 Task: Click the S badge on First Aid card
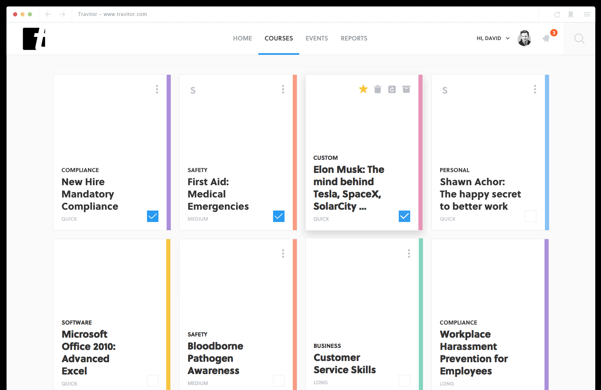(x=193, y=90)
